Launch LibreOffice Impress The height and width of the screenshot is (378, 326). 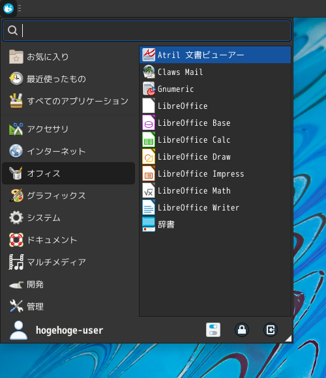[x=215, y=173]
